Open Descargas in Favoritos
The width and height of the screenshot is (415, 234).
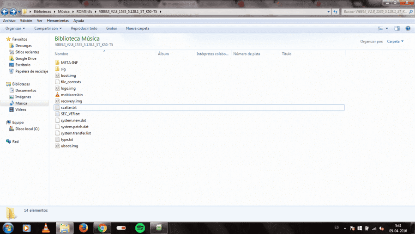click(x=23, y=46)
